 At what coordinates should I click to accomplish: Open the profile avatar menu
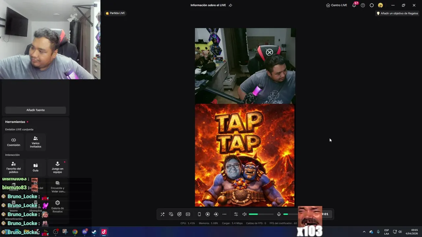pos(380,5)
